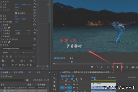Reset the Rotation parameter
The image size is (138, 92).
pos(34,16)
